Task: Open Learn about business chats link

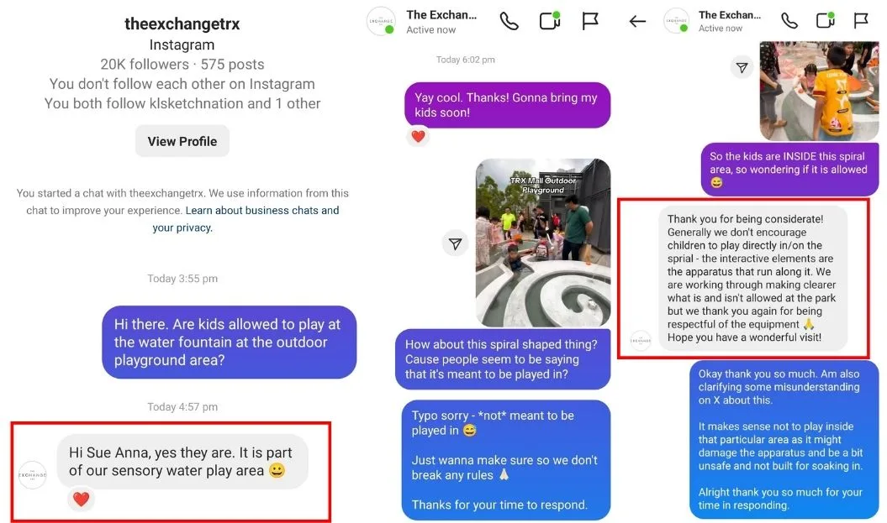Action: pos(245,218)
